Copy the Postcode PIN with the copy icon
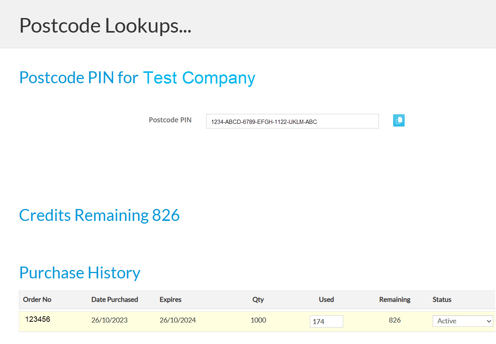496x344 pixels. 399,120
